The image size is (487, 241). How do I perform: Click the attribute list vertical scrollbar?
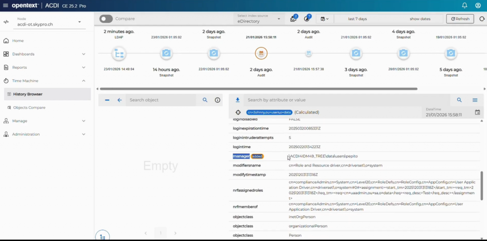[x=482, y=185]
